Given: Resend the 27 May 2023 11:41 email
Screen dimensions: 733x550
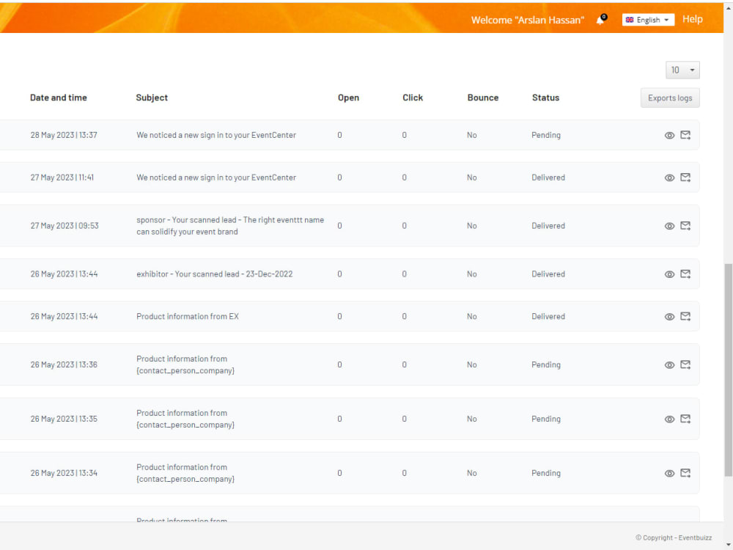Looking at the screenshot, I should (685, 177).
